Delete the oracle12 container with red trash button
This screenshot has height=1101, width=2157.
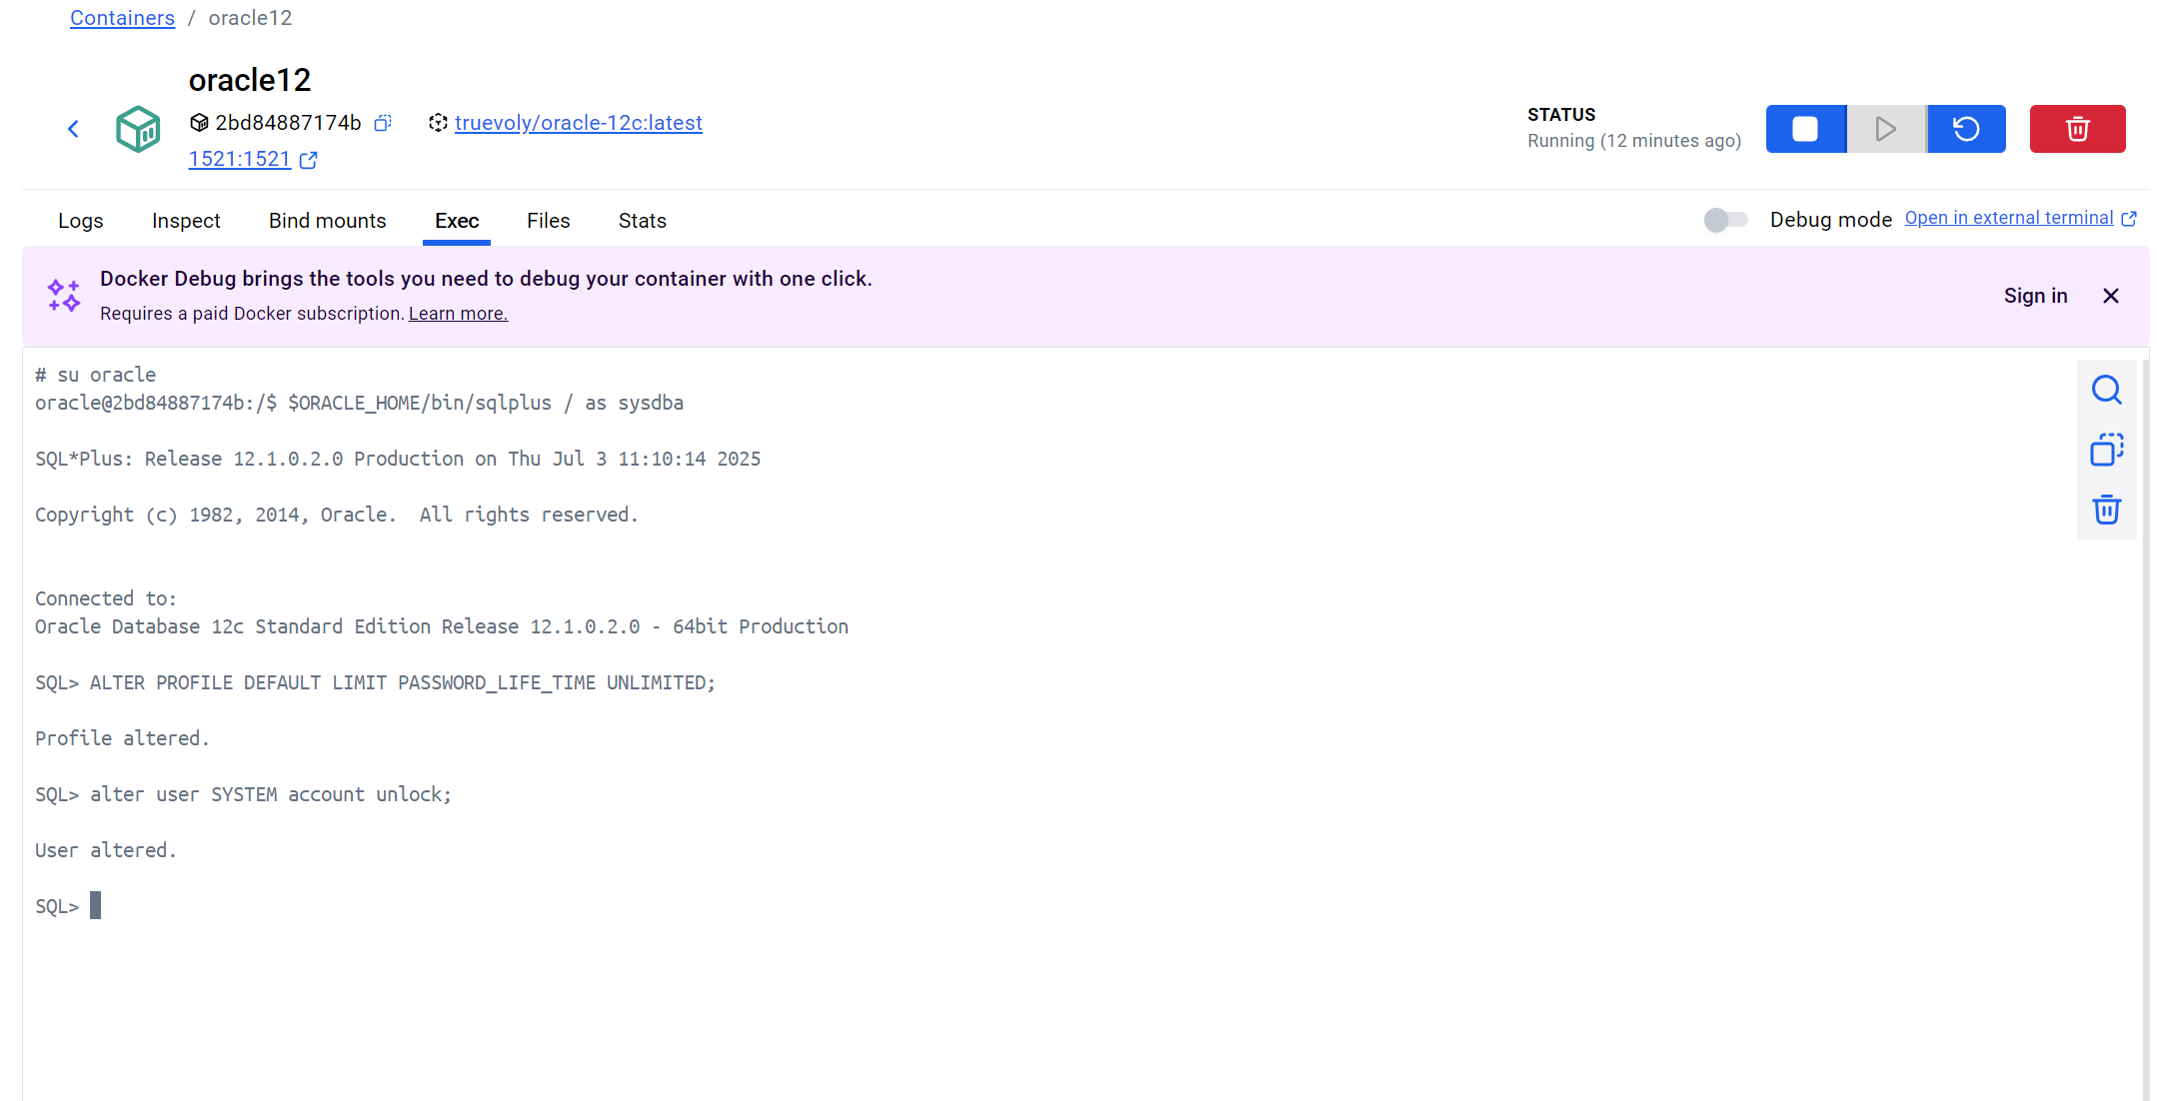tap(2077, 129)
